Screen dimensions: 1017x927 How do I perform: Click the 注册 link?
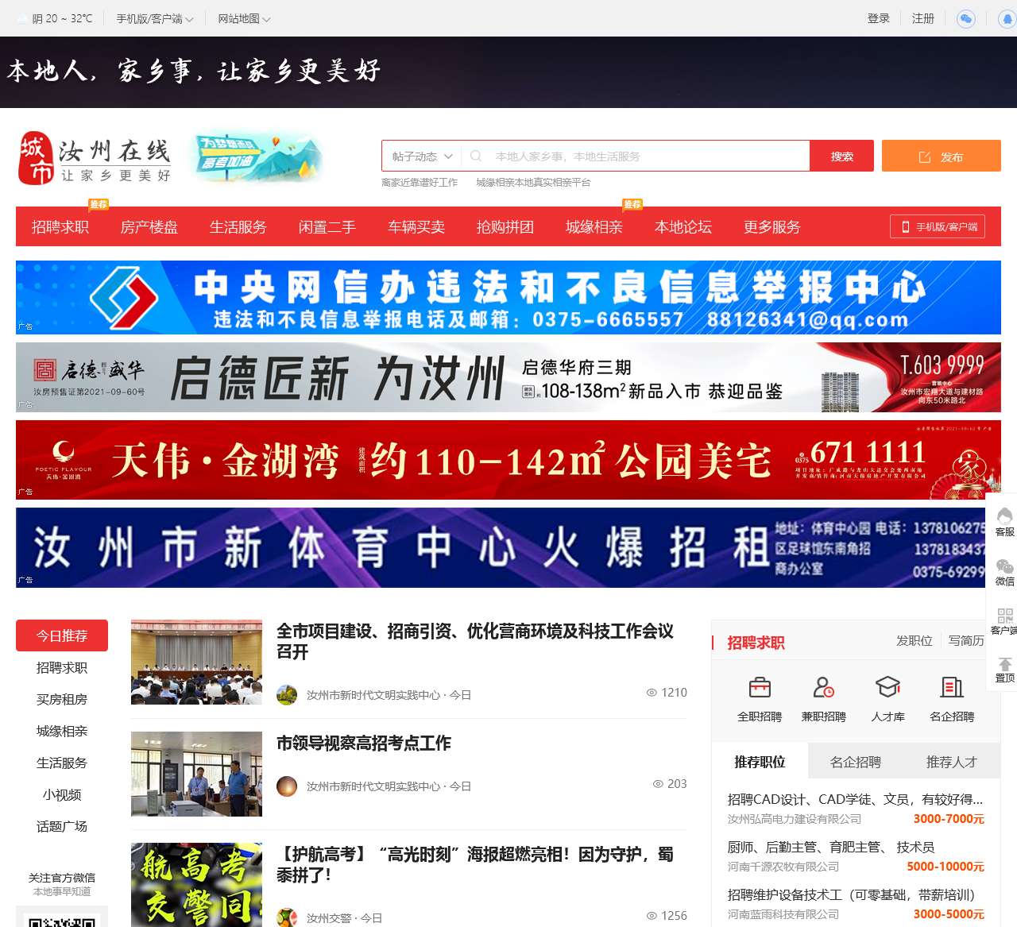[x=923, y=18]
